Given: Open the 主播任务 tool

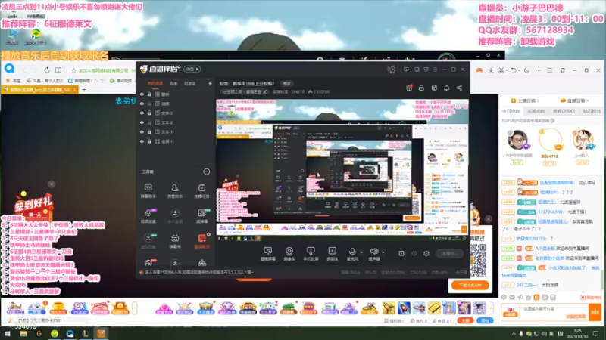Looking at the screenshot, I should [201, 191].
